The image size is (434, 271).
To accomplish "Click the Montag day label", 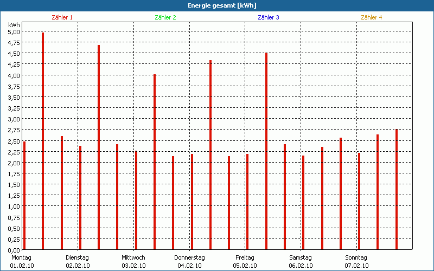I will click(21, 258).
